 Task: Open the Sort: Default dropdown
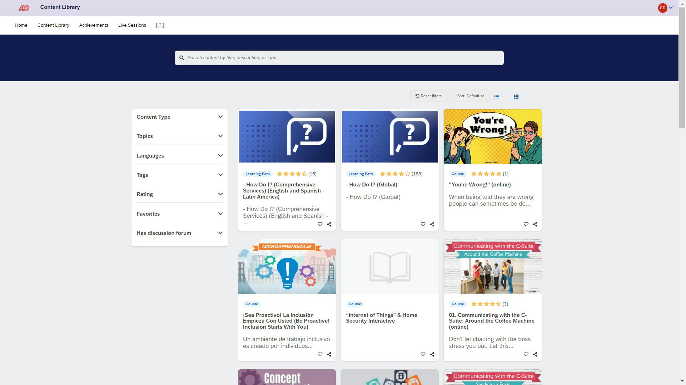[x=470, y=96]
